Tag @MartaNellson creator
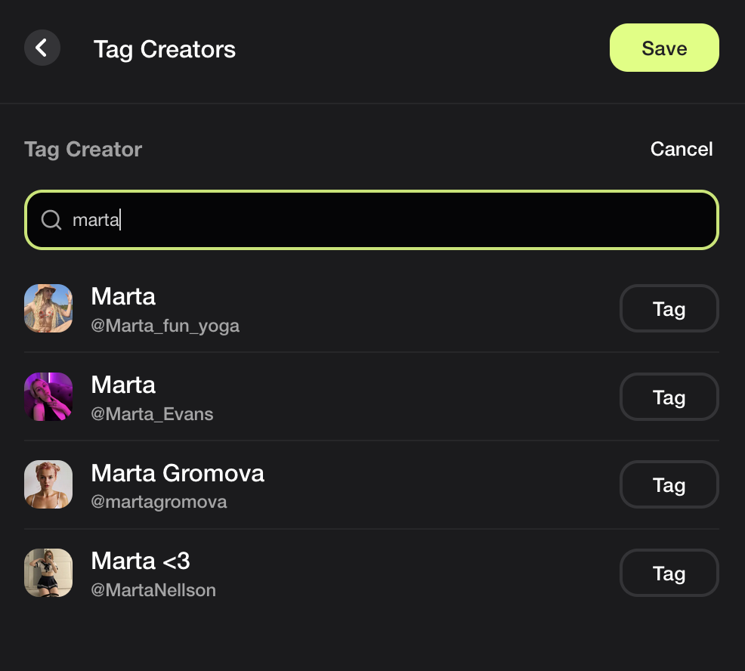Viewport: 745px width, 671px height. [669, 574]
